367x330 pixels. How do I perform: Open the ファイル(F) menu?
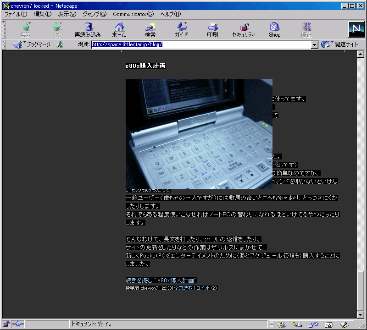[16, 14]
